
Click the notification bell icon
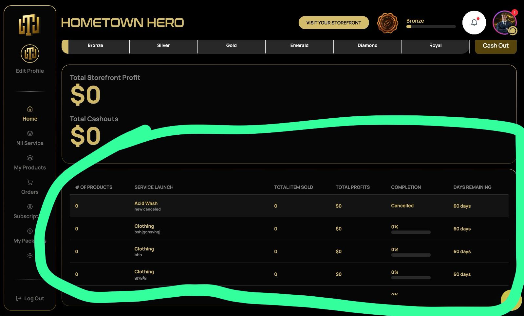point(474,23)
